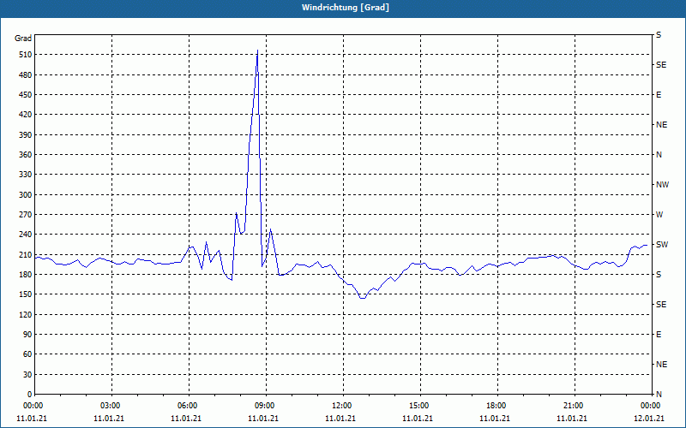This screenshot has height=428, width=686.
Task: Click the 420 y-axis value
Action: [26, 115]
